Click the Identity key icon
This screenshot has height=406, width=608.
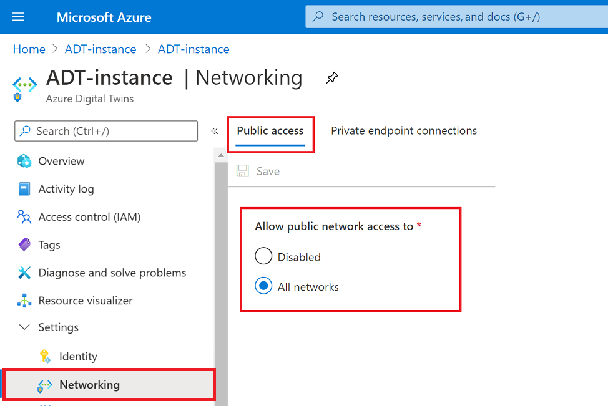pos(44,356)
